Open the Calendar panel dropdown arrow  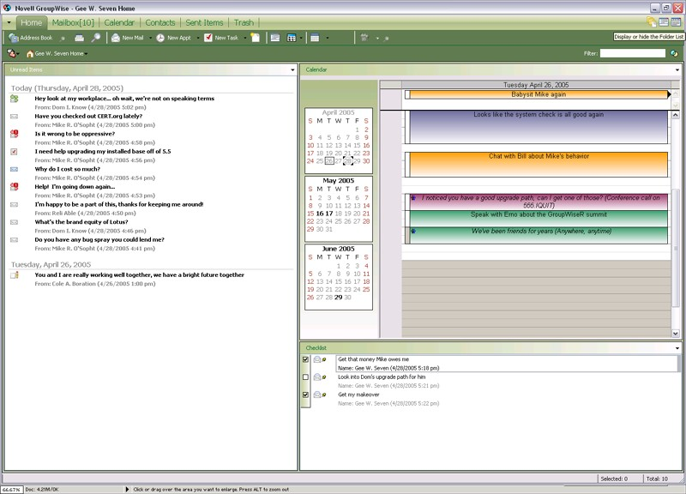click(x=677, y=70)
